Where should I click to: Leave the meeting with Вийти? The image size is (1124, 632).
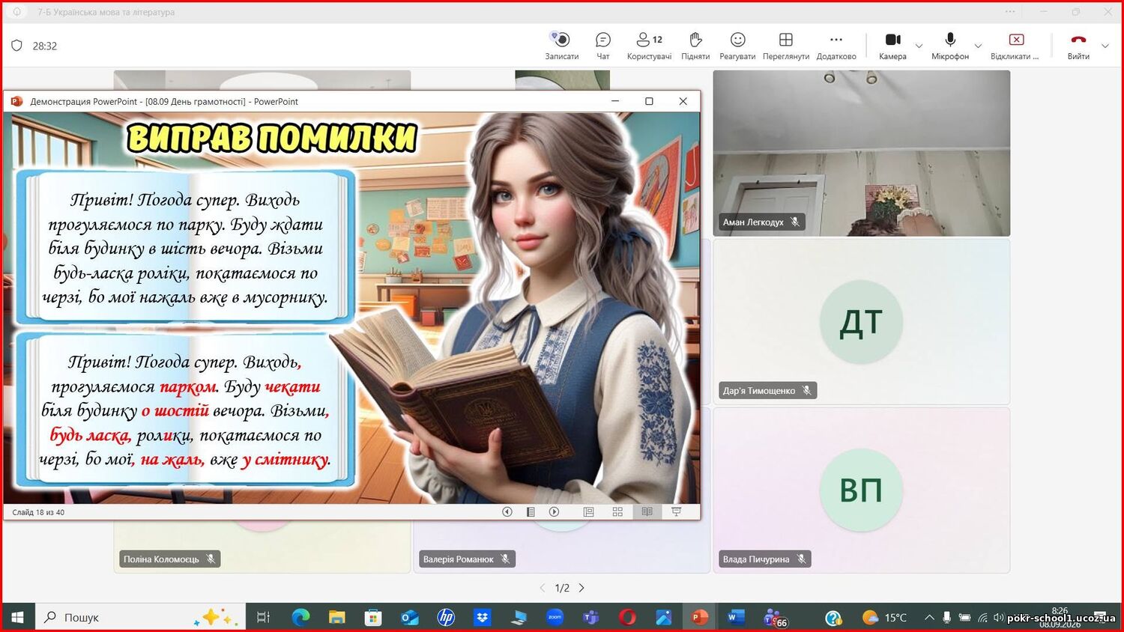coord(1078,46)
